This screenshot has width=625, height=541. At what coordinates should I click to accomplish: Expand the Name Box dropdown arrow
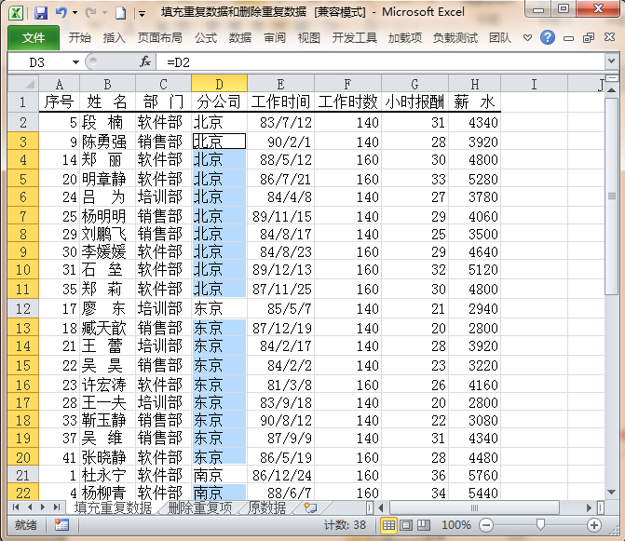[x=75, y=62]
